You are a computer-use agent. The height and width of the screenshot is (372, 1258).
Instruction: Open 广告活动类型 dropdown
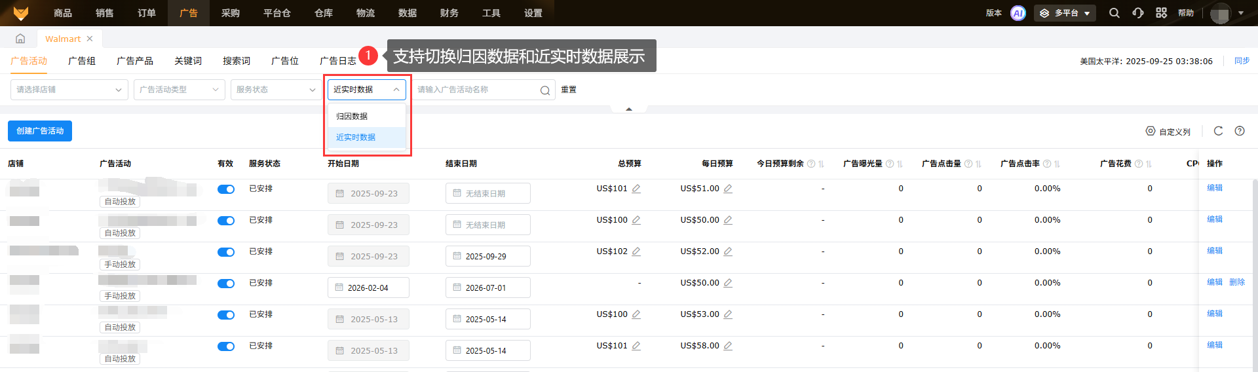coord(179,90)
